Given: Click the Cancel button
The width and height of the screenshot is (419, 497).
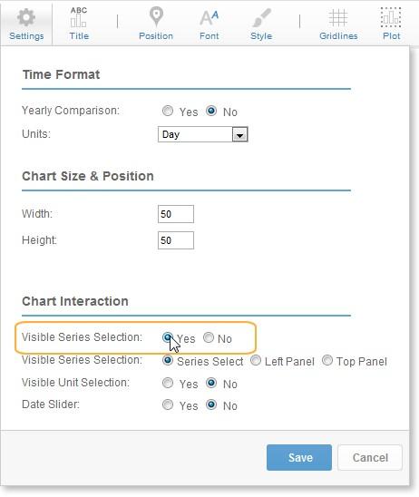Looking at the screenshot, I should (370, 457).
